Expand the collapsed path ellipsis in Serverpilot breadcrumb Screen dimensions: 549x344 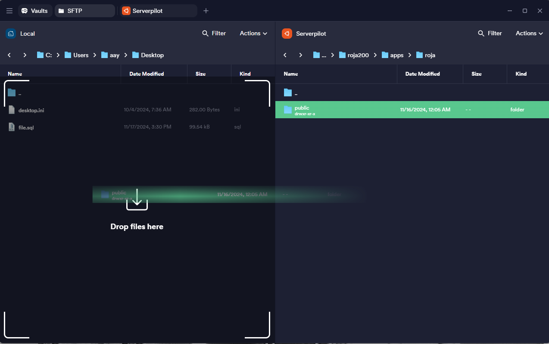tap(324, 55)
